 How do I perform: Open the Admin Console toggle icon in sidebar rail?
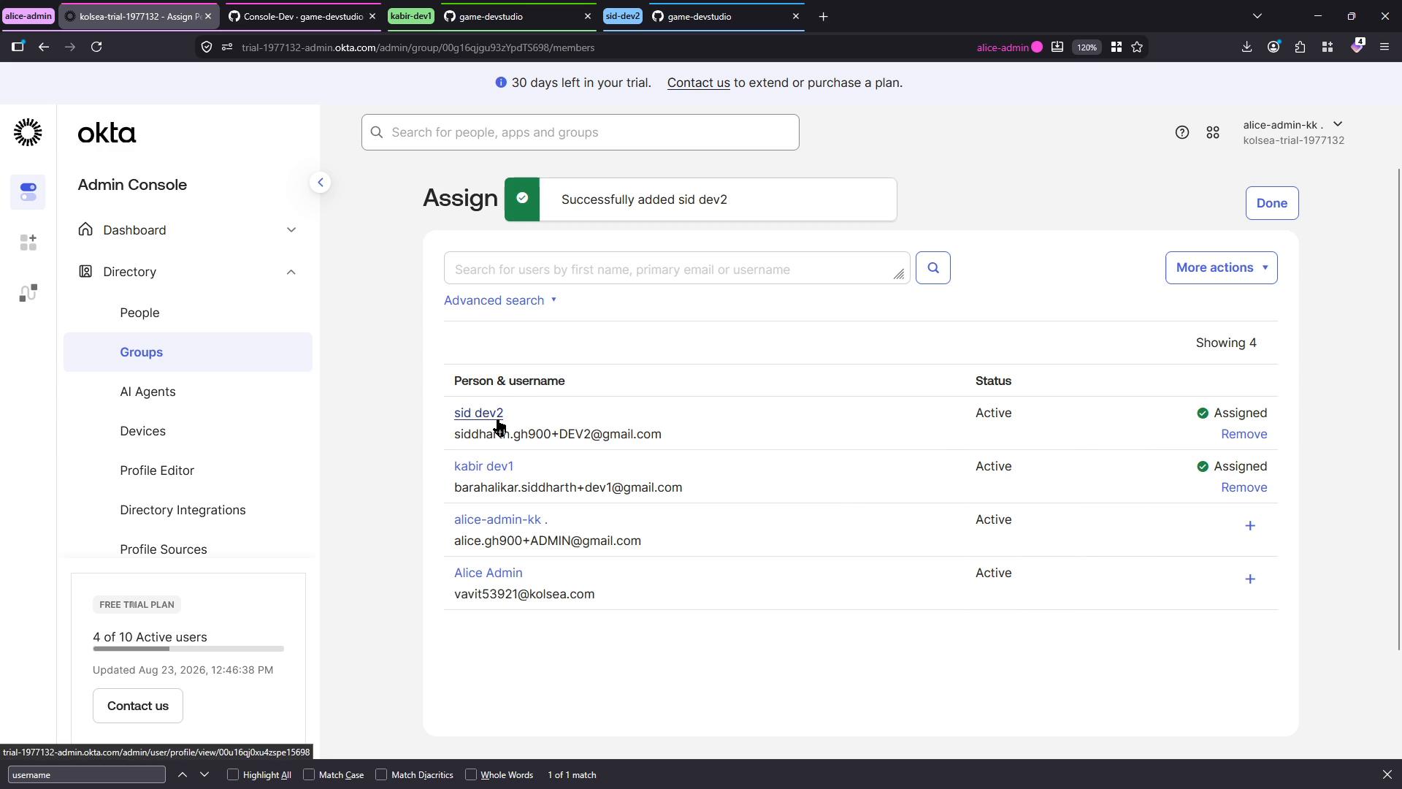28,192
